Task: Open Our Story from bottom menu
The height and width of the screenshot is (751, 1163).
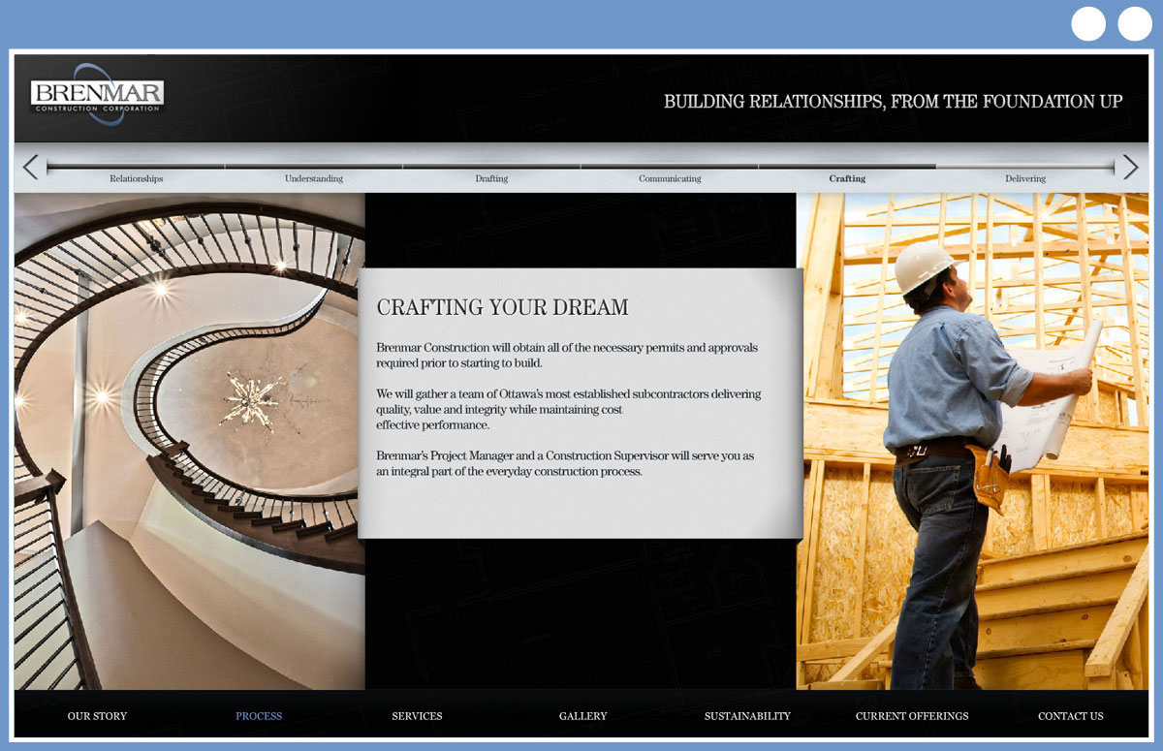Action: coord(97,716)
